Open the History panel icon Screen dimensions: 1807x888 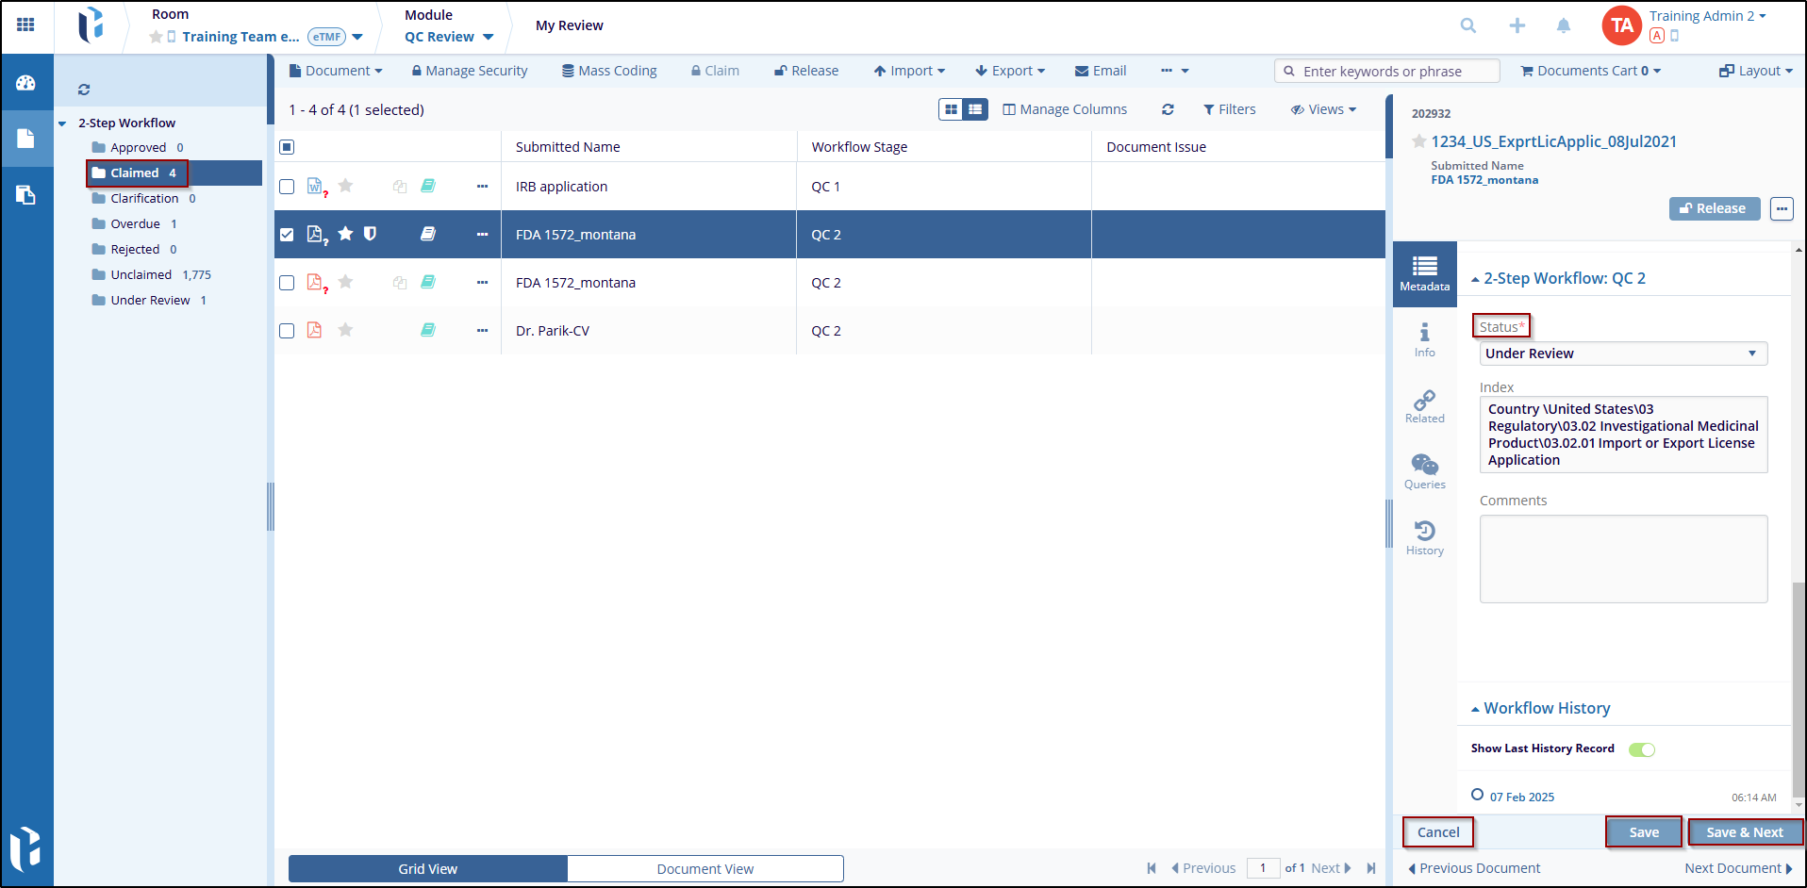point(1424,536)
